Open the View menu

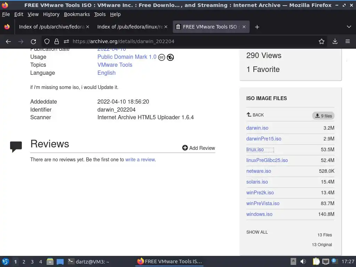[x=33, y=14]
